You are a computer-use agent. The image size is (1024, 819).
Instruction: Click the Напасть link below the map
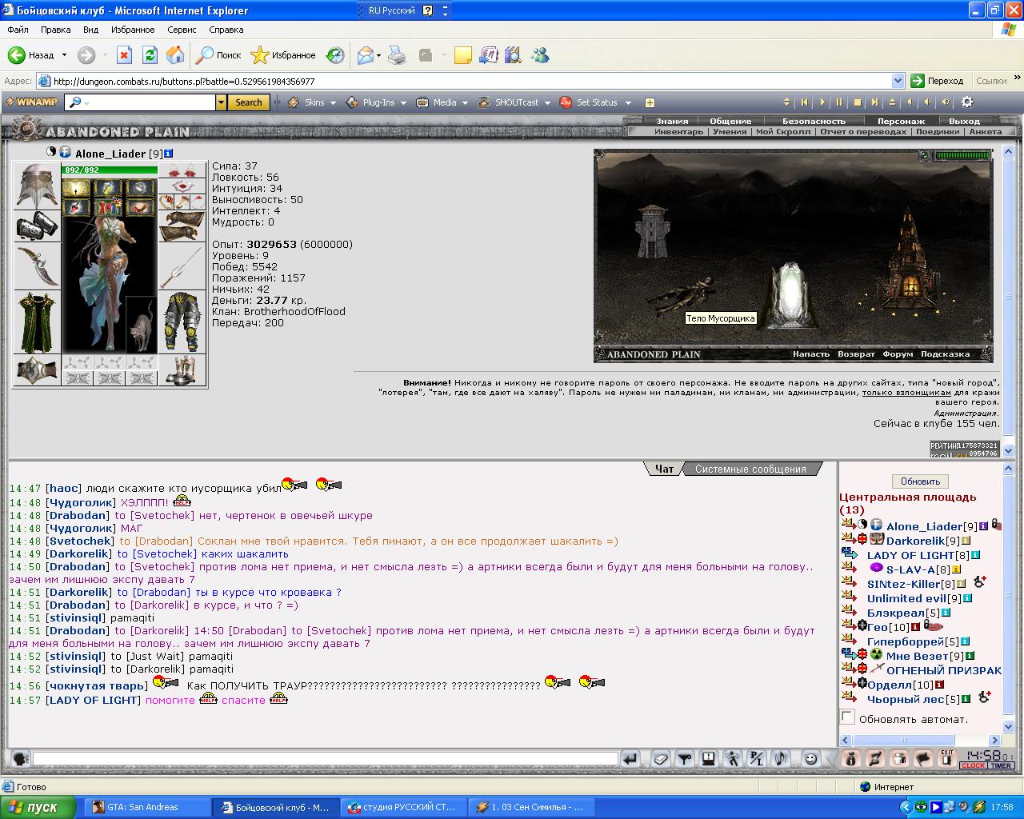click(x=811, y=354)
